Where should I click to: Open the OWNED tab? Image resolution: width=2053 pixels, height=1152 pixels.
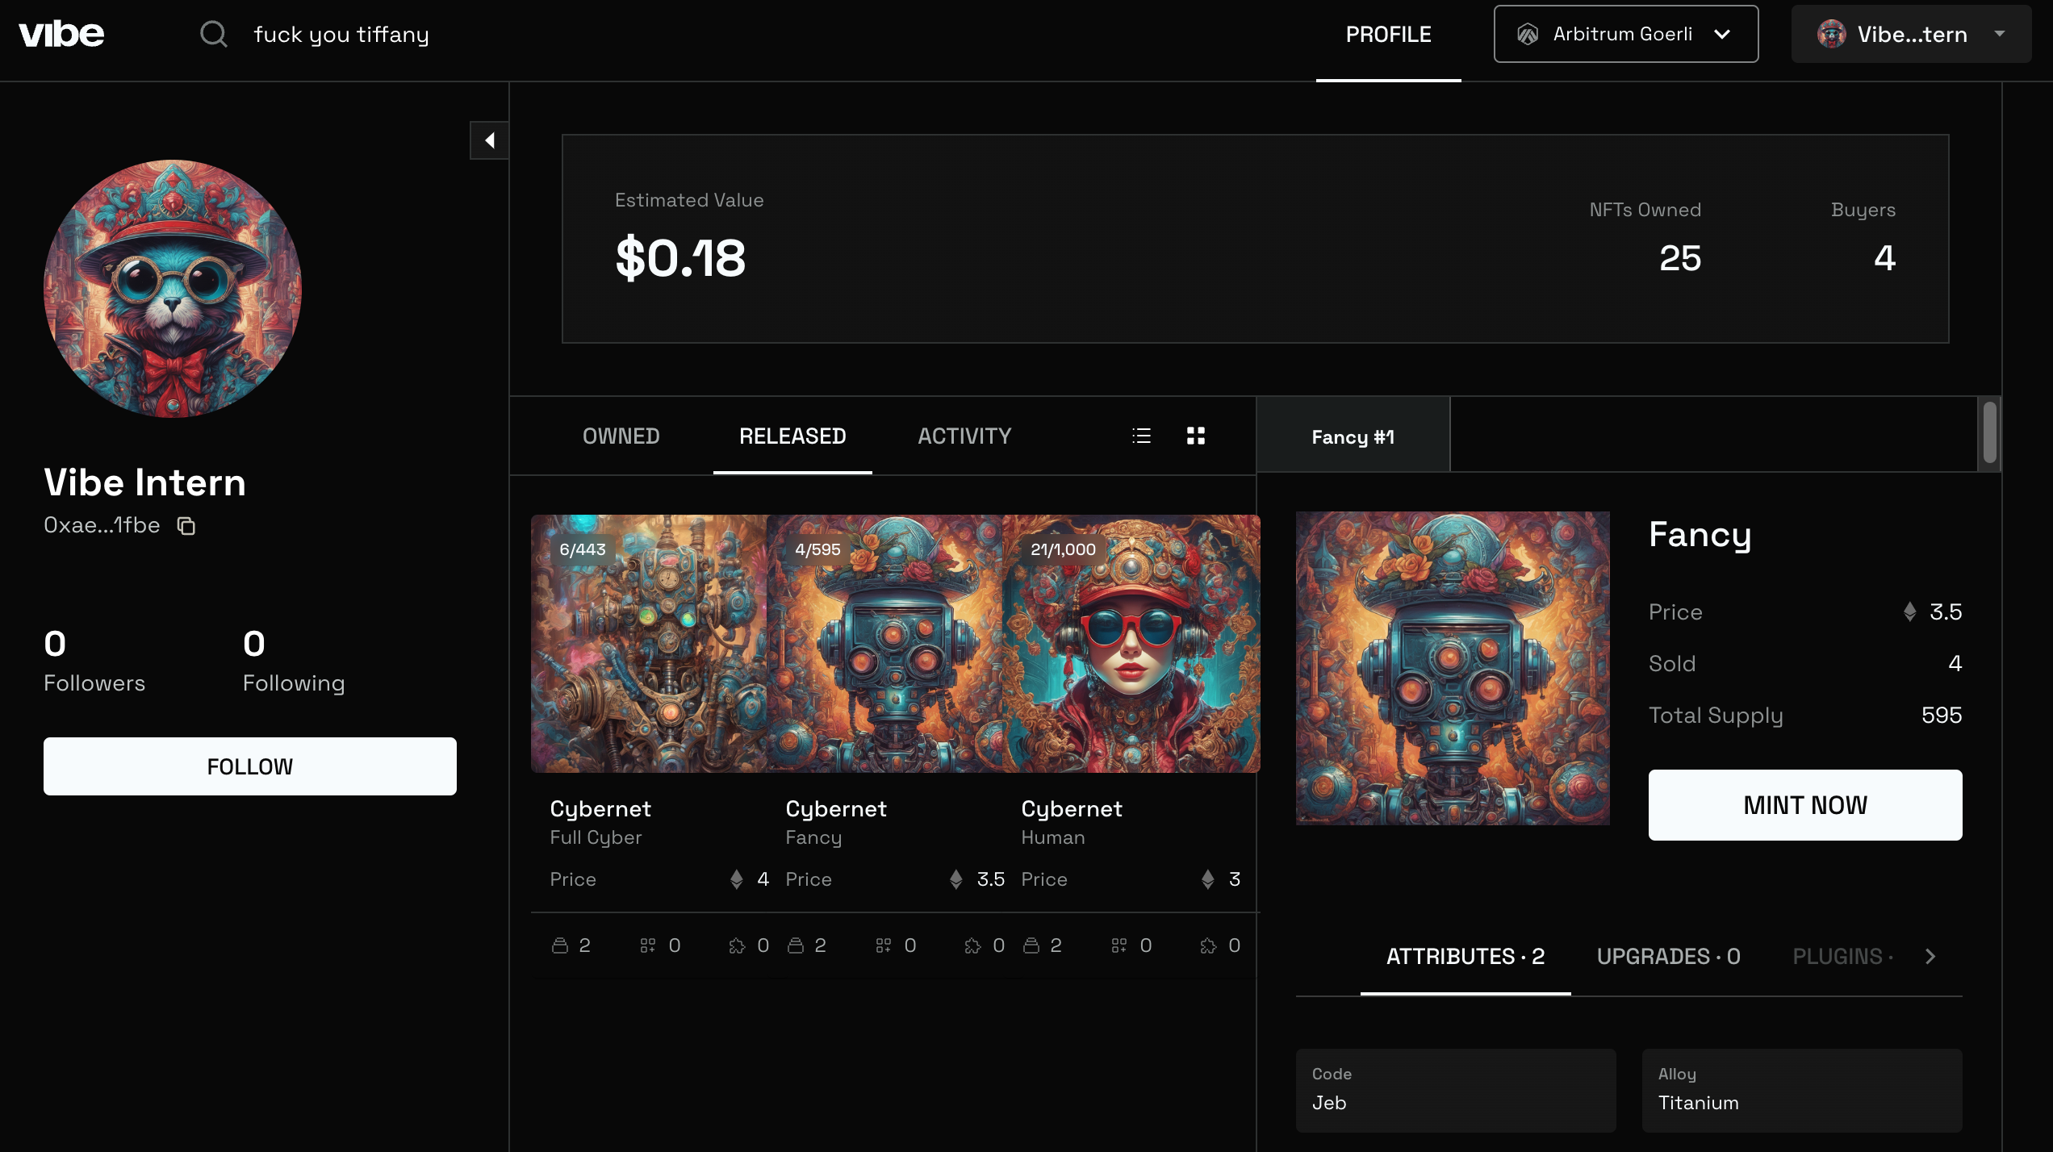pyautogui.click(x=621, y=436)
